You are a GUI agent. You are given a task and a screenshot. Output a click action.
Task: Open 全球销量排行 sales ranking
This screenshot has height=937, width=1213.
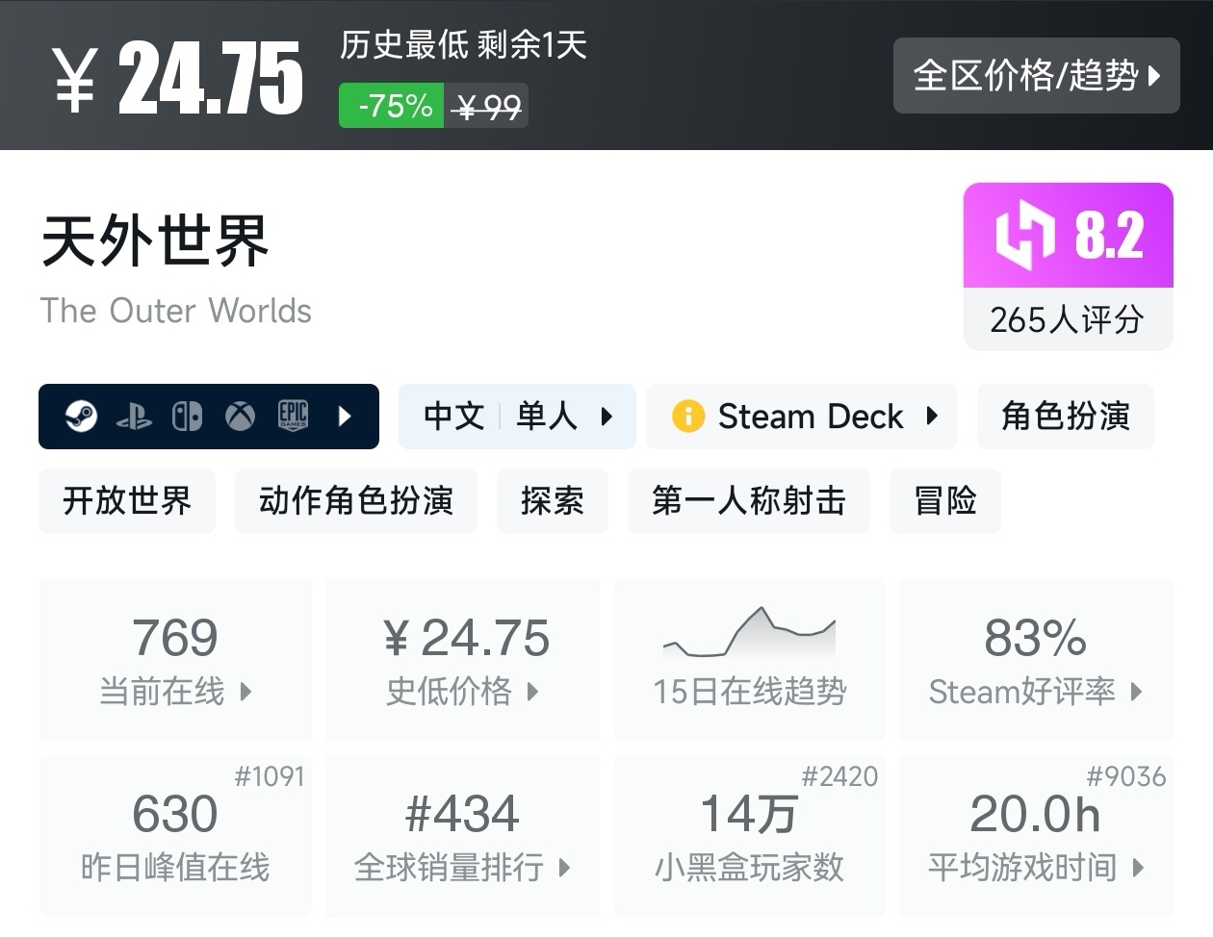pos(462,837)
